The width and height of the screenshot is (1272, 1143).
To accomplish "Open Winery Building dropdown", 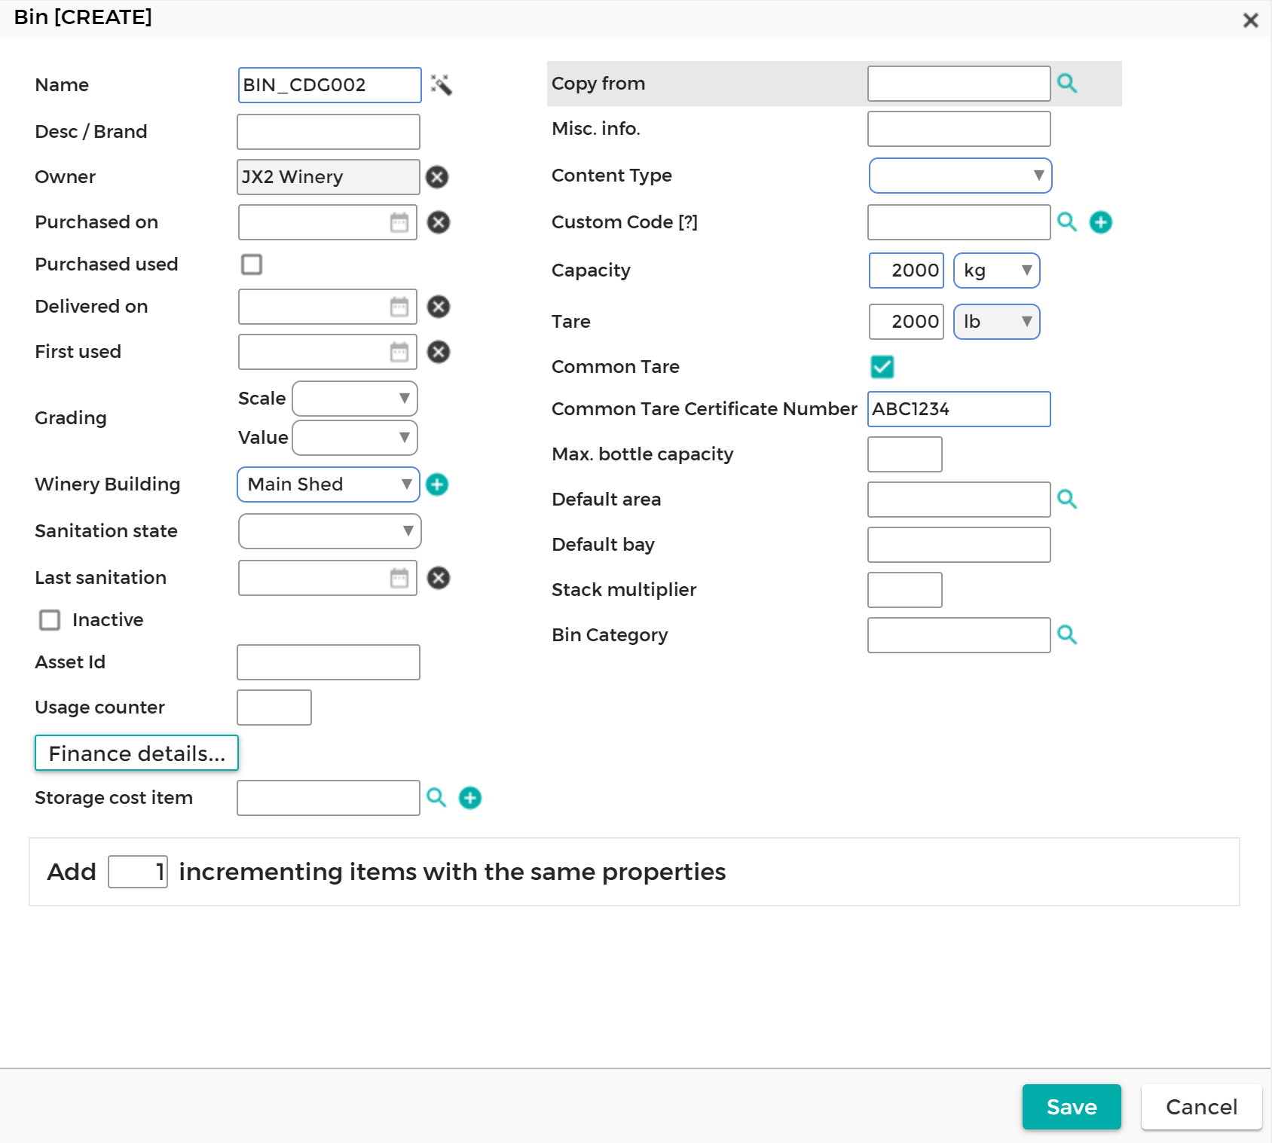I will pos(329,484).
